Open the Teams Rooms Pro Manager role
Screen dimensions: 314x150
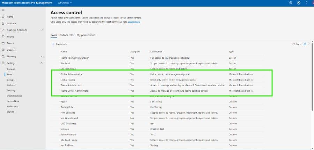75,58
